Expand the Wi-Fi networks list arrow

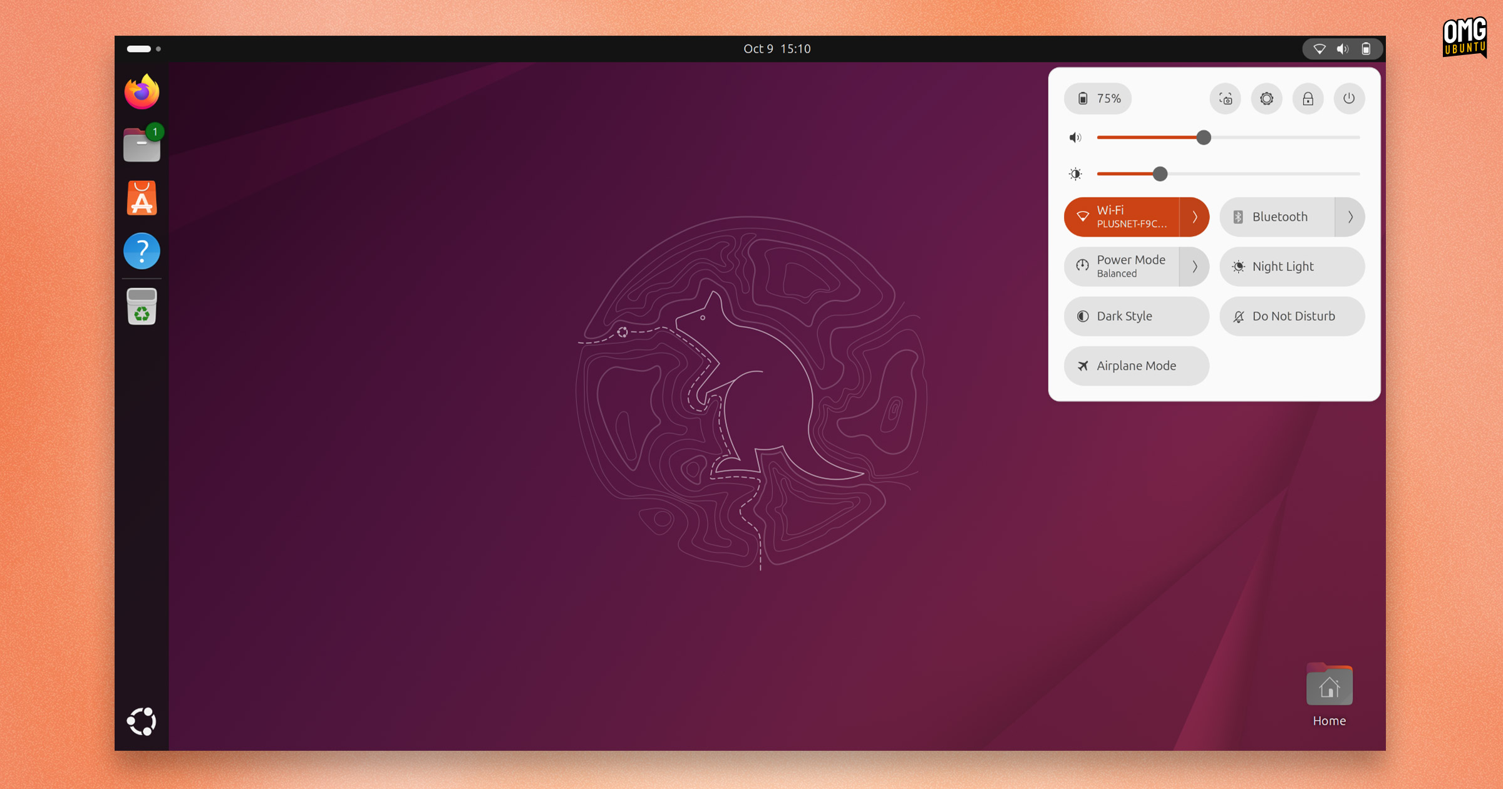(1194, 217)
